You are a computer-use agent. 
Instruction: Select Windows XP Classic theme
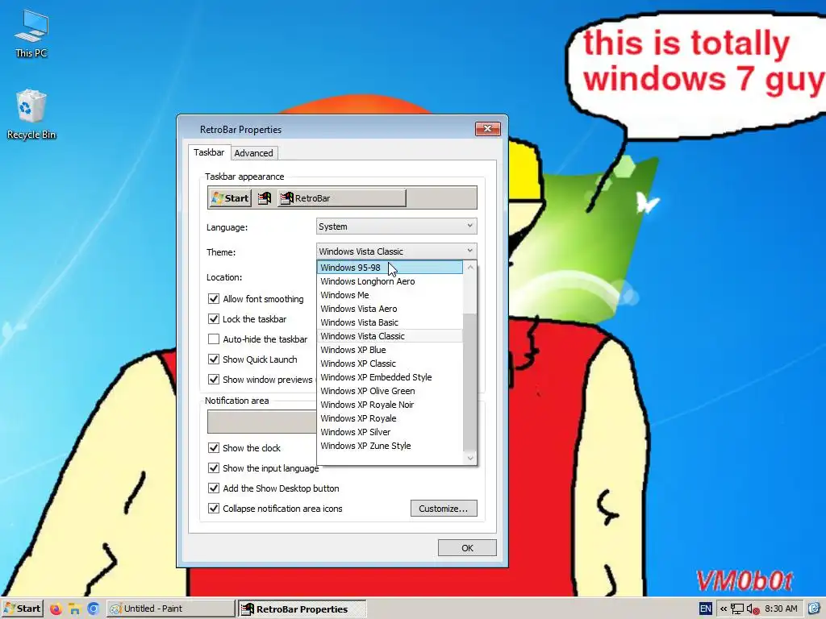point(390,364)
